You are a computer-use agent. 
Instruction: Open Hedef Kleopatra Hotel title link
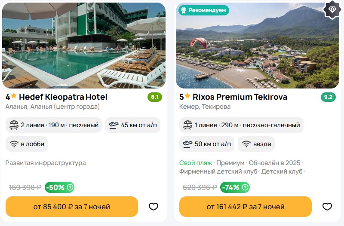[x=63, y=97]
